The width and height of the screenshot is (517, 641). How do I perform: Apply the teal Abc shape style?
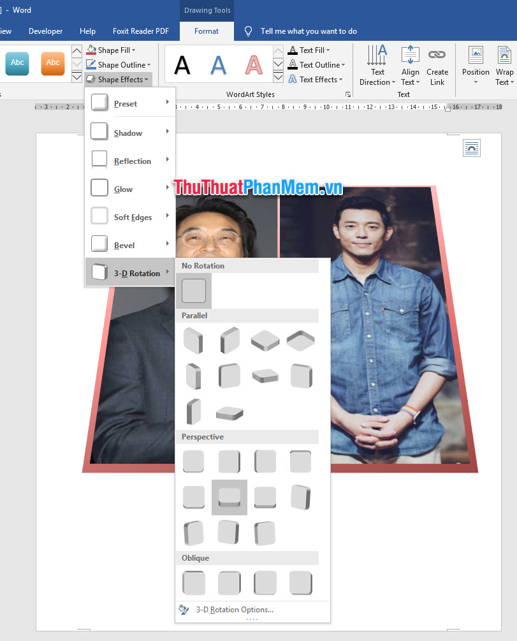click(17, 63)
